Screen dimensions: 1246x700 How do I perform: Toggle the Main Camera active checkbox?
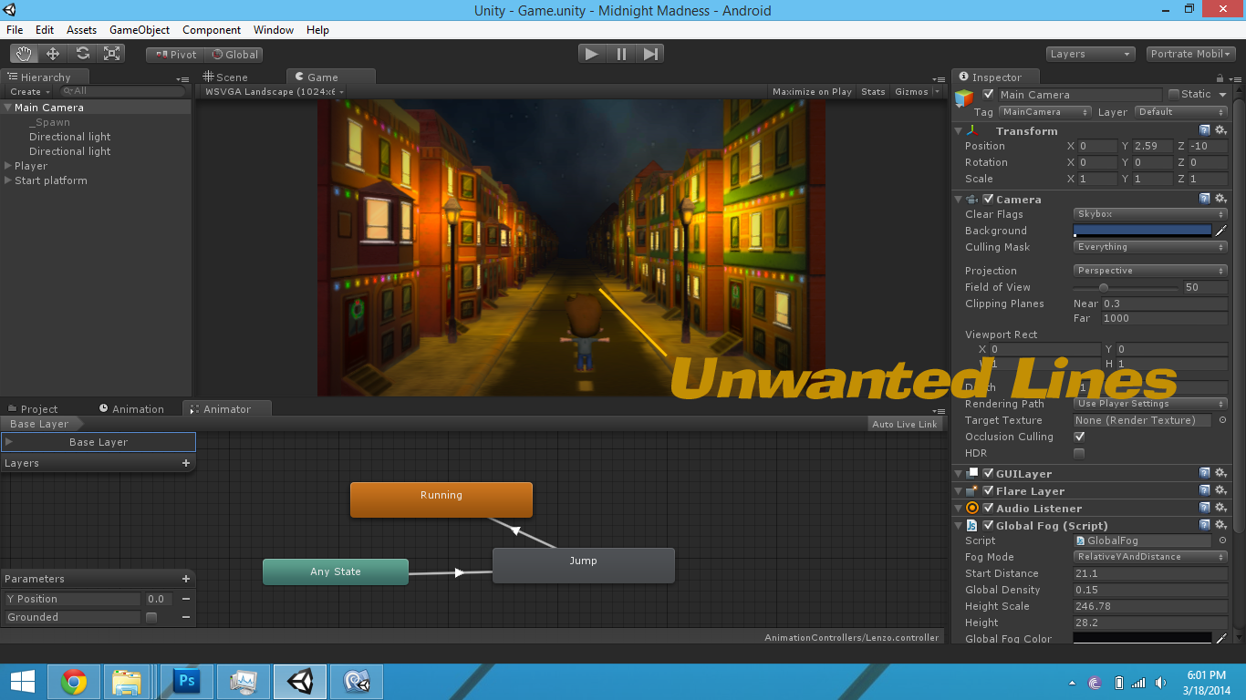[989, 95]
